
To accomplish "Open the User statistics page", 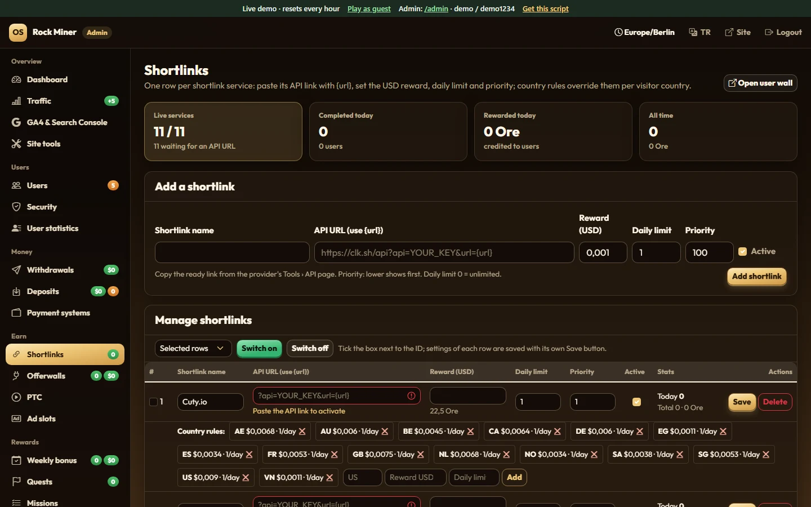I will click(65, 228).
